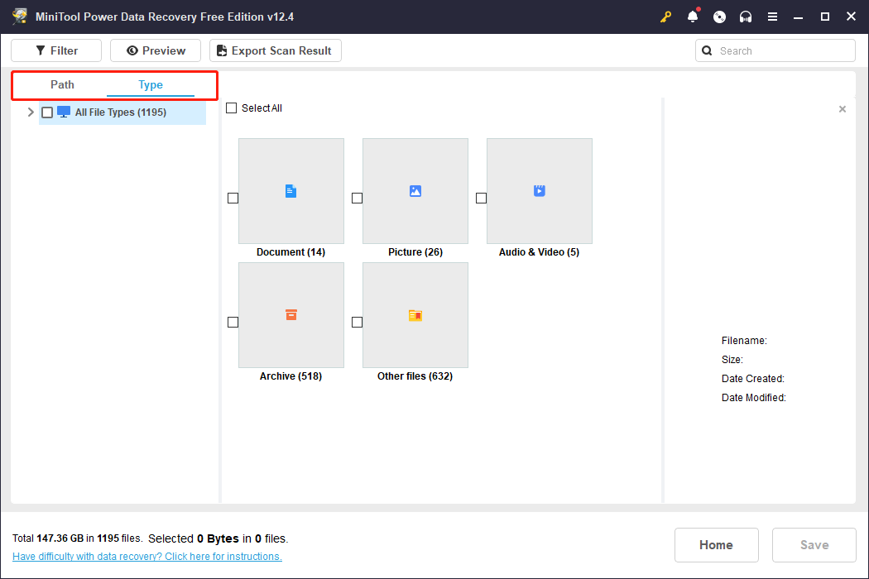Click the monitor icon beside All File Types
Image resolution: width=869 pixels, height=579 pixels.
[x=64, y=112]
